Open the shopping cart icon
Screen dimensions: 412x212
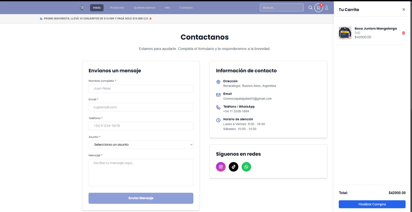pos(319,8)
